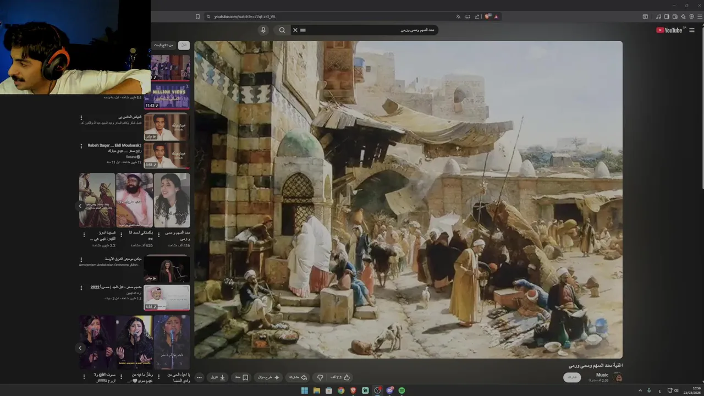Click the share page icon in address bar

coord(477,16)
